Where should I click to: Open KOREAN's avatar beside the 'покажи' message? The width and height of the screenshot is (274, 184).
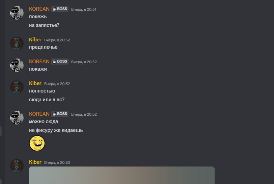[17, 65]
